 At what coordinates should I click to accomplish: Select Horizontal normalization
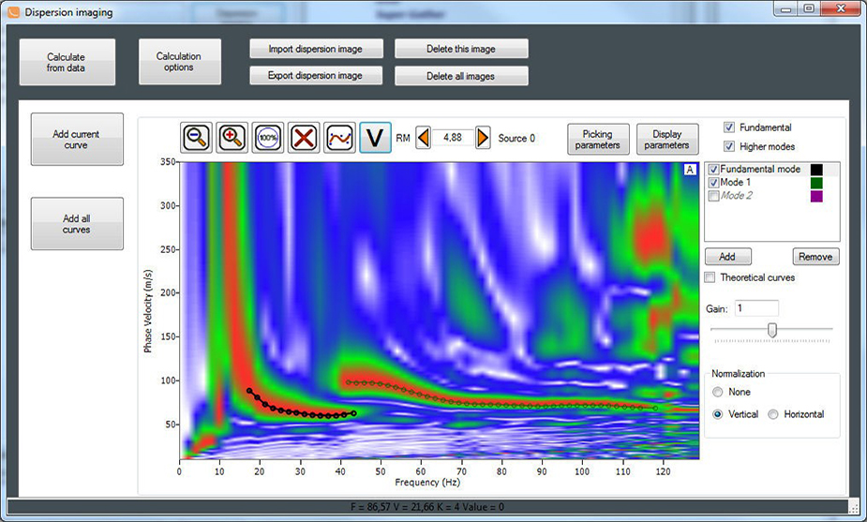(774, 414)
